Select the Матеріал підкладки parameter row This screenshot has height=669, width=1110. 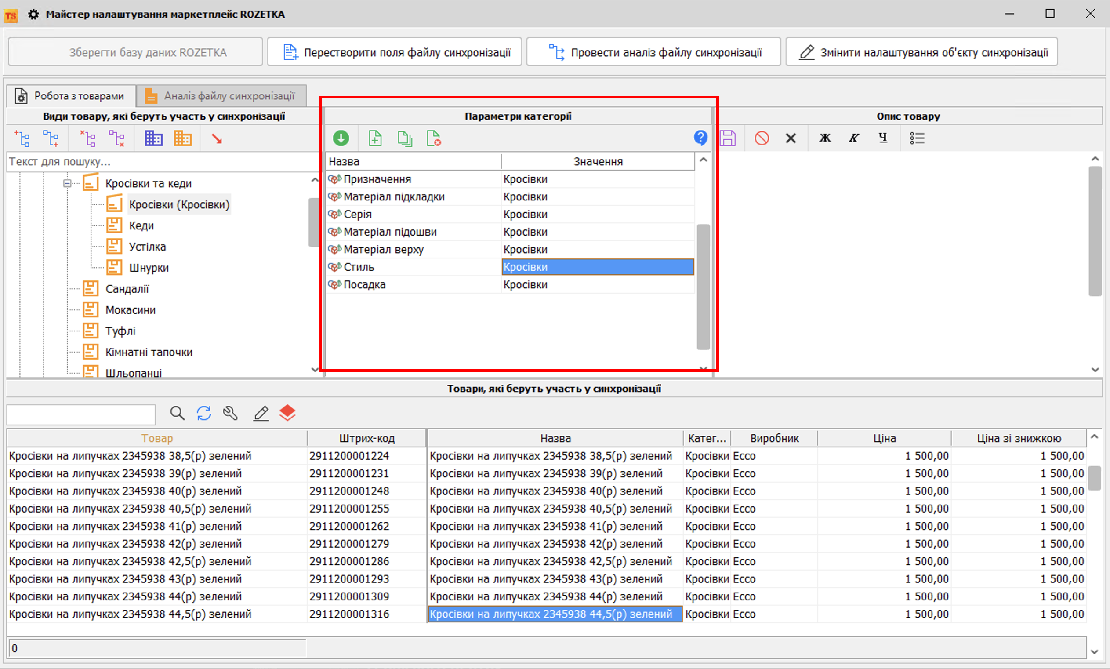click(x=511, y=197)
